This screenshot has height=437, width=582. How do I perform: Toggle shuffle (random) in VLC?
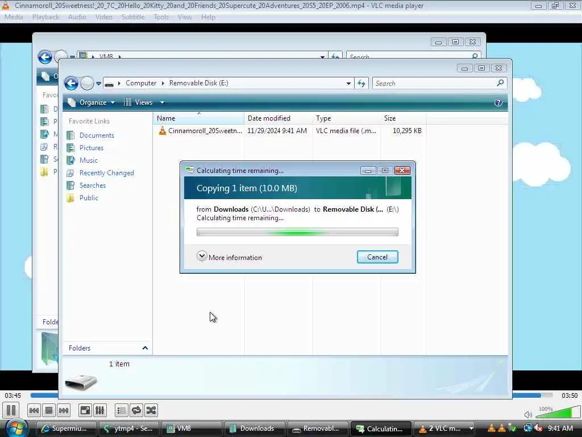[x=151, y=410]
